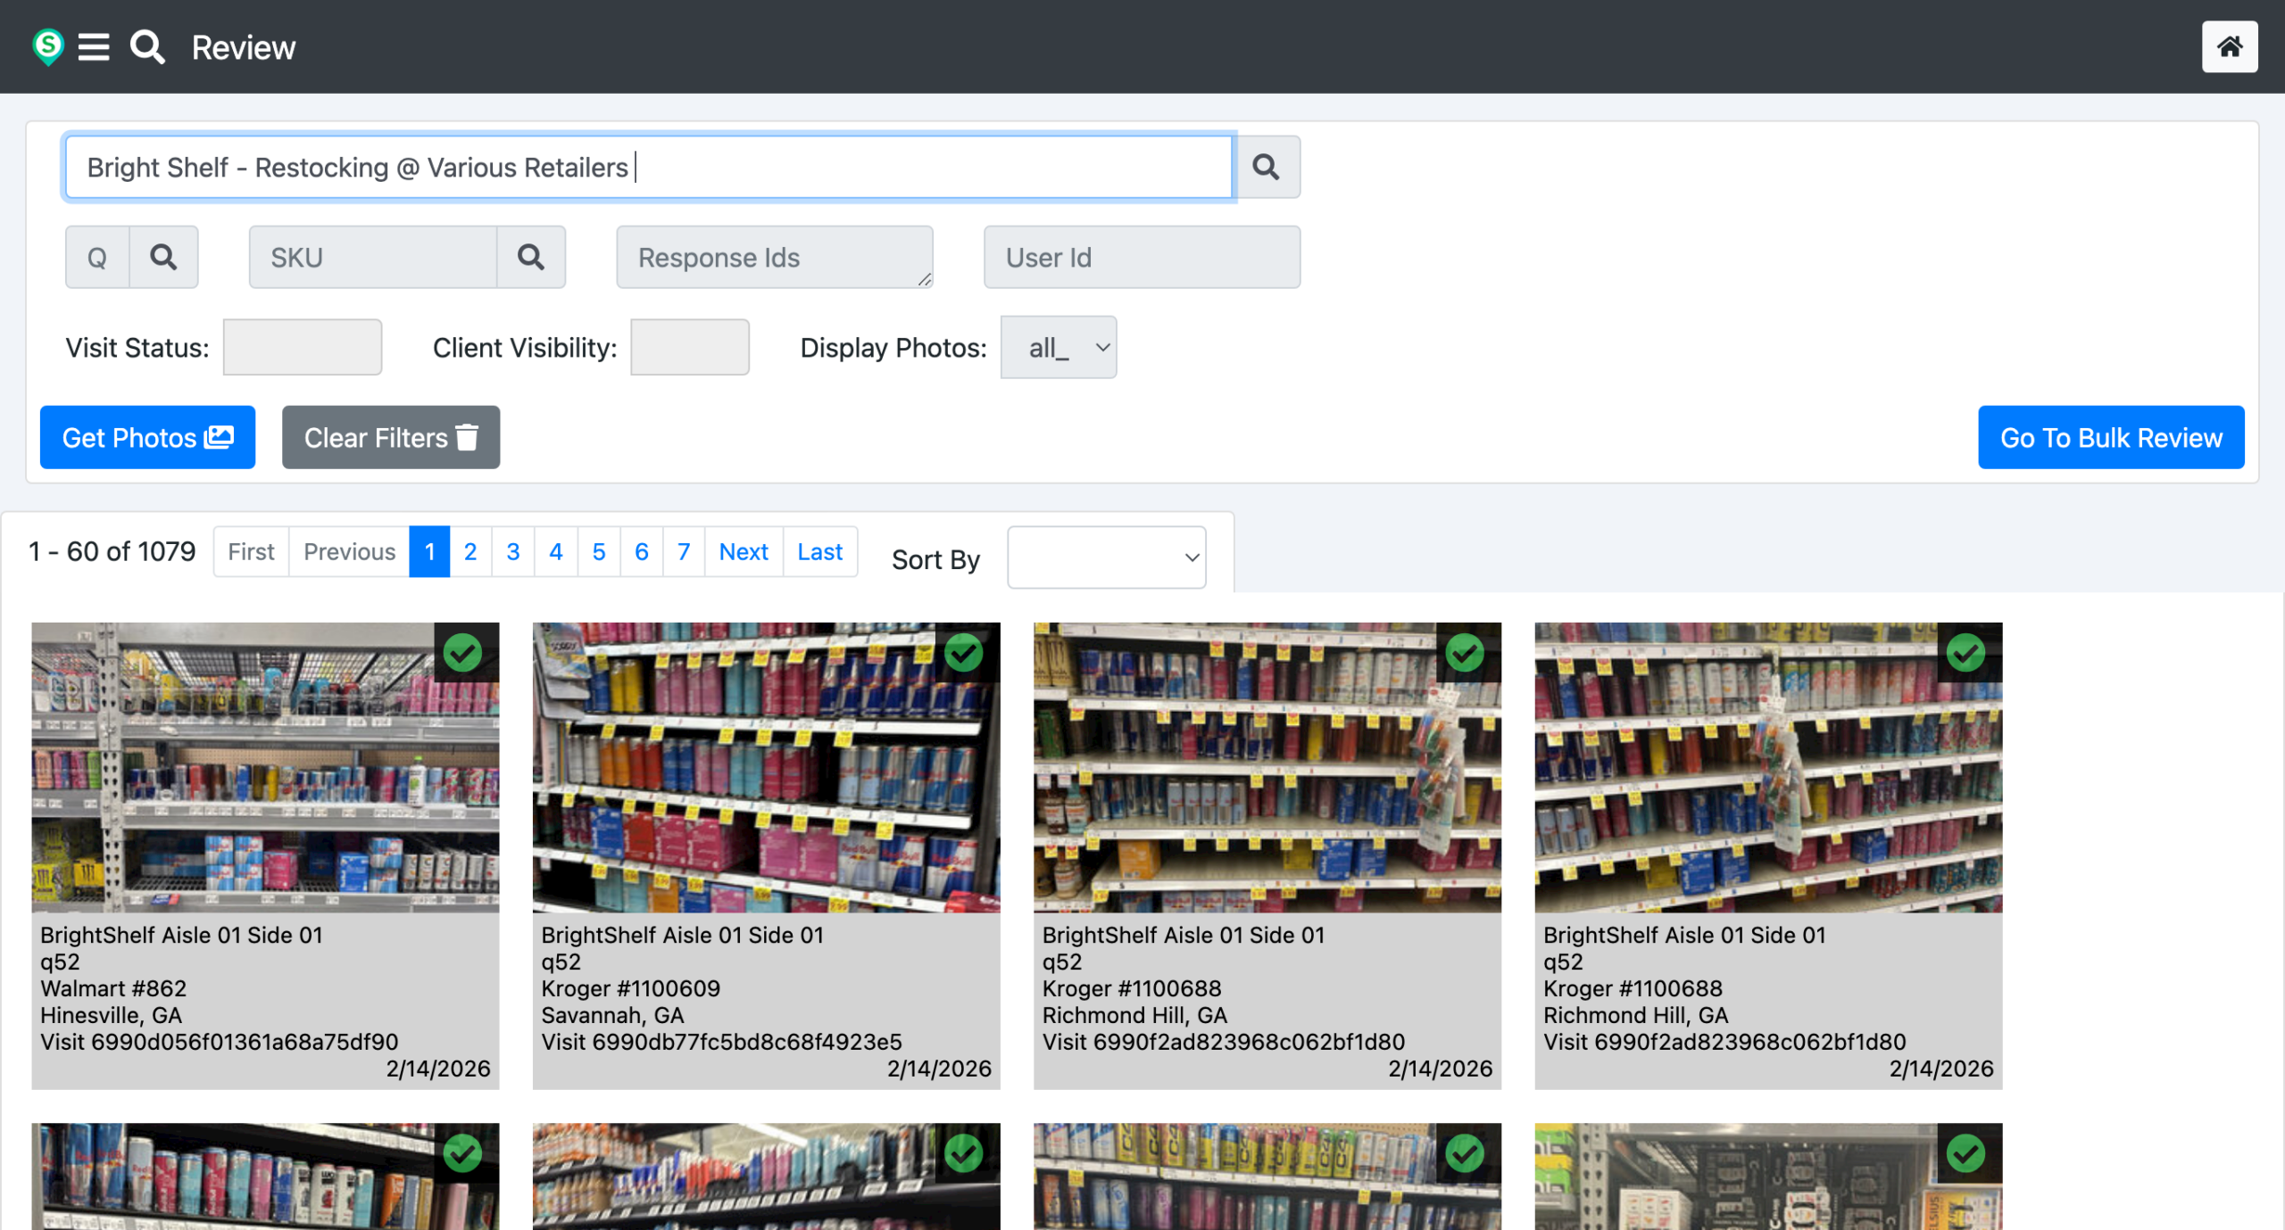Viewport: 2285px width, 1230px height.
Task: Click the SKU search icon
Action: [x=531, y=257]
